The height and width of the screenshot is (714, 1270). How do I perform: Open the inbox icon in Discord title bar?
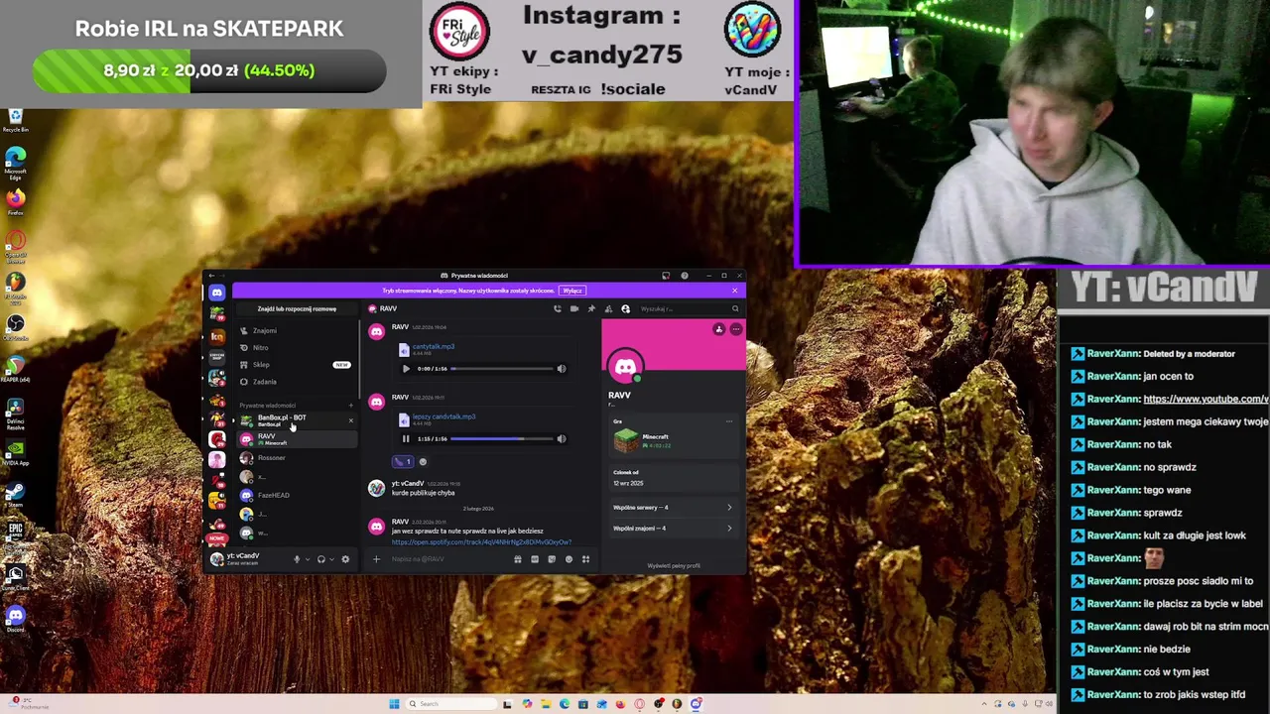666,276
